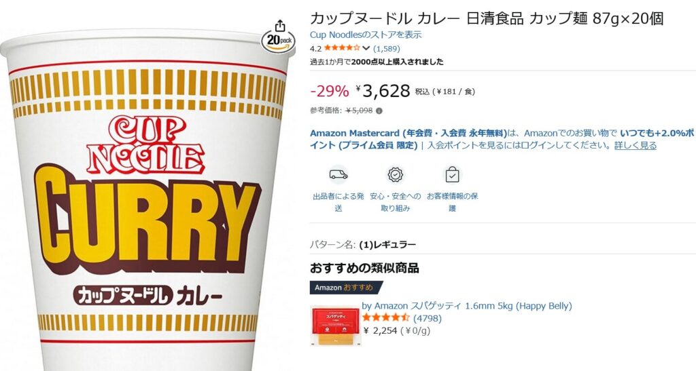Image resolution: width=696 pixels, height=371 pixels.
Task: Click the share icon above product image
Action: click(x=280, y=26)
